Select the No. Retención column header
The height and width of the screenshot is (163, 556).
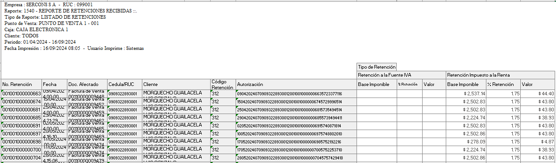pos(21,84)
